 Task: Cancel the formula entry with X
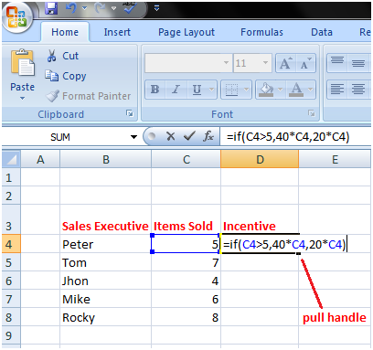[x=171, y=136]
